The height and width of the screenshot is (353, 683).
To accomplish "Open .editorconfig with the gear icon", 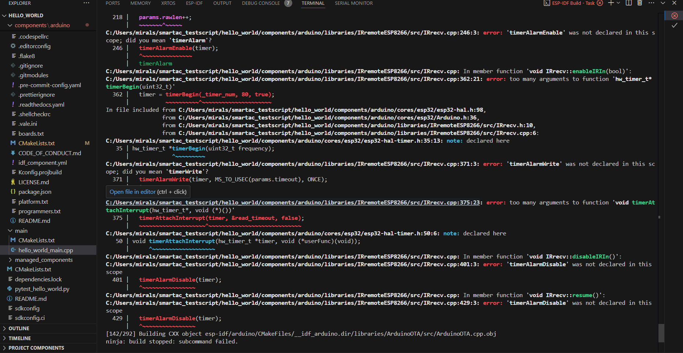I will [x=35, y=46].
